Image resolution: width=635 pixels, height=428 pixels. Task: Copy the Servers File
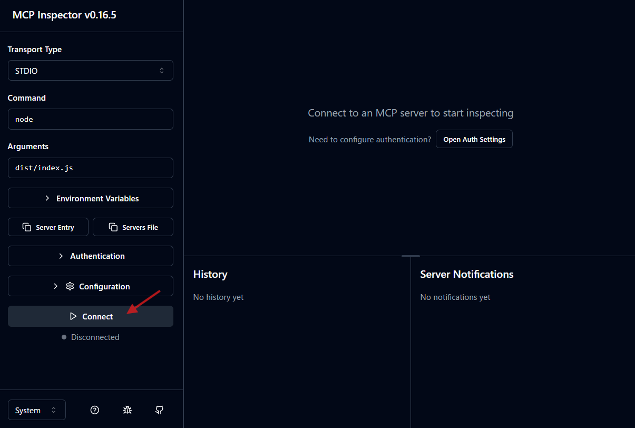pos(133,227)
